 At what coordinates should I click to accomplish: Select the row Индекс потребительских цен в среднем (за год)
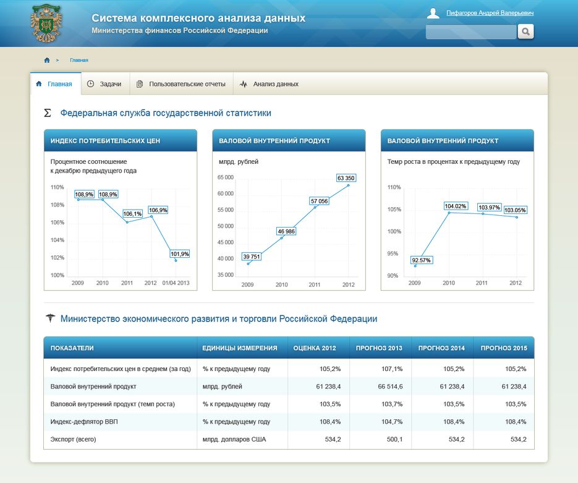(289, 369)
